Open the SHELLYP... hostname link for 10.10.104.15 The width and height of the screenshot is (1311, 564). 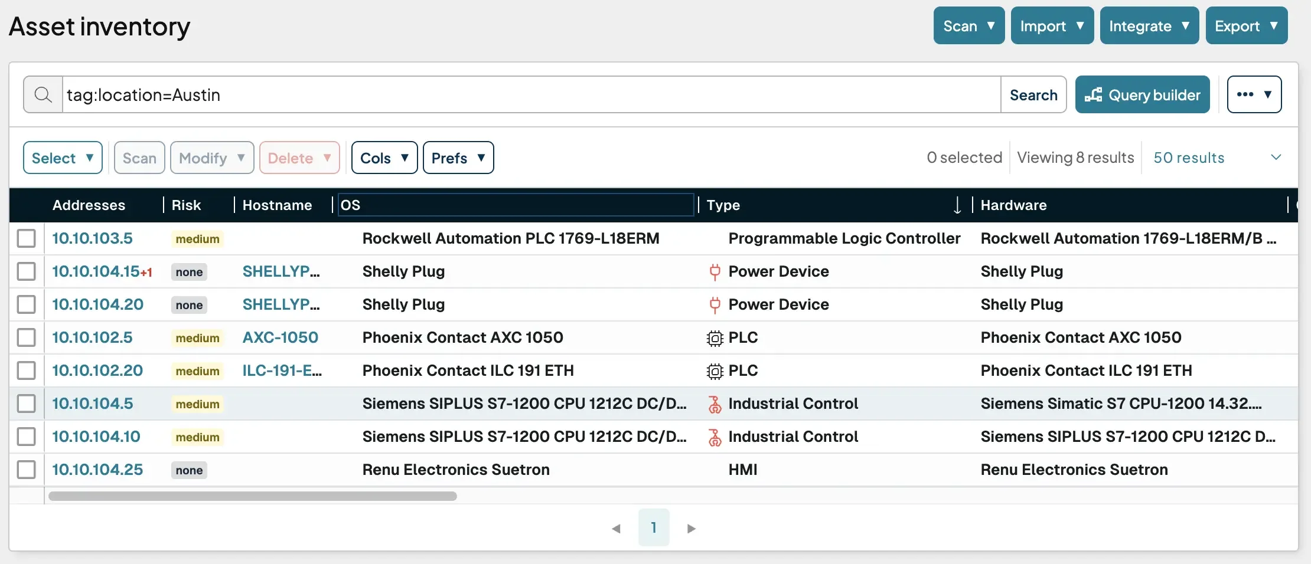[281, 271]
